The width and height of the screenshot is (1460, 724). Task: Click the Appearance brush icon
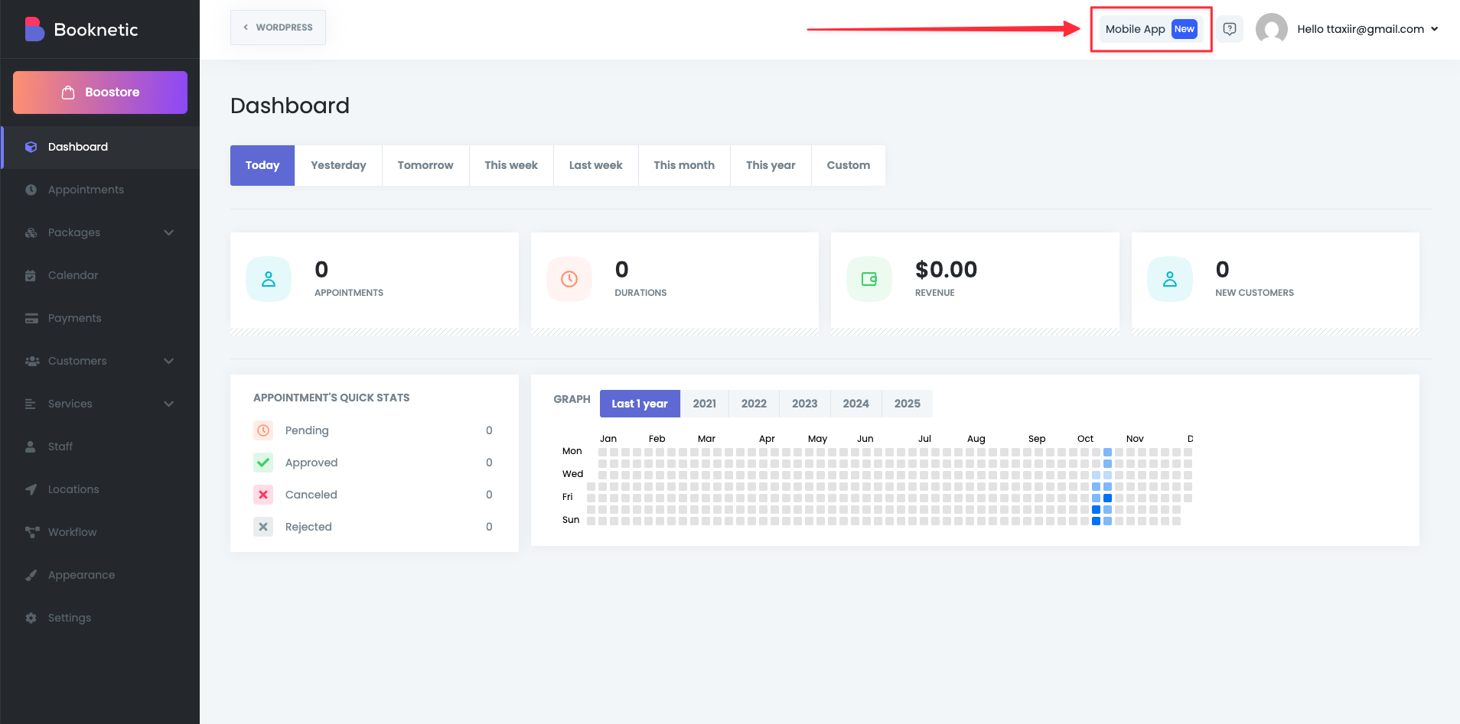point(31,575)
